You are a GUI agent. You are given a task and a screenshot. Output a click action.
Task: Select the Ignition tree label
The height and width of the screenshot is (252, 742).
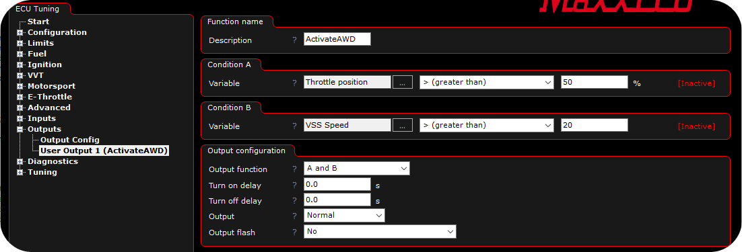click(44, 65)
